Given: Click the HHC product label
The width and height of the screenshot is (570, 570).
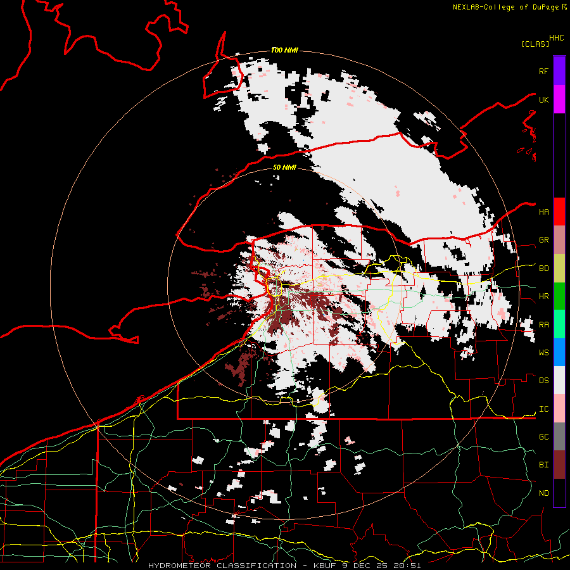Looking at the screenshot, I should pos(557,38).
